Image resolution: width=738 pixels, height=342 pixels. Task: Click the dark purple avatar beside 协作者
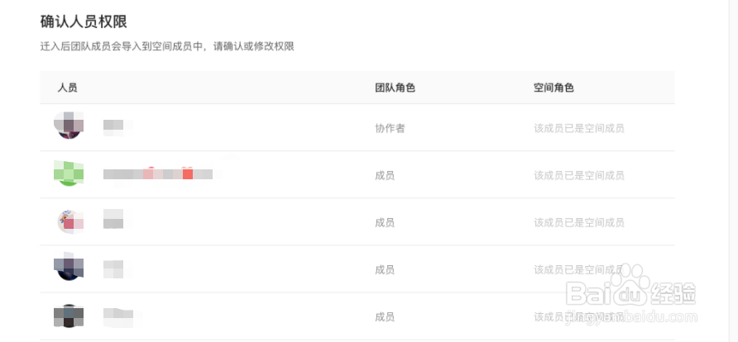tap(69, 126)
